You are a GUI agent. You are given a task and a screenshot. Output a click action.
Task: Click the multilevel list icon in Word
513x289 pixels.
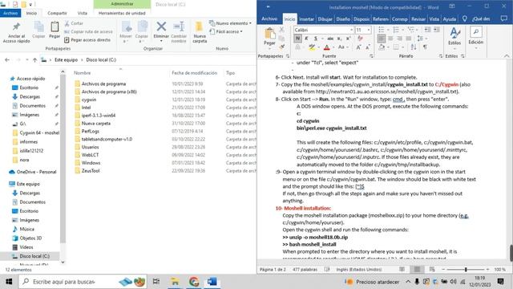(x=412, y=30)
